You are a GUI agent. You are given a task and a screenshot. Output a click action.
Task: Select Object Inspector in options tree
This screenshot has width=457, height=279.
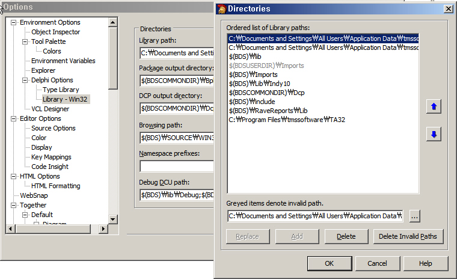(55, 32)
